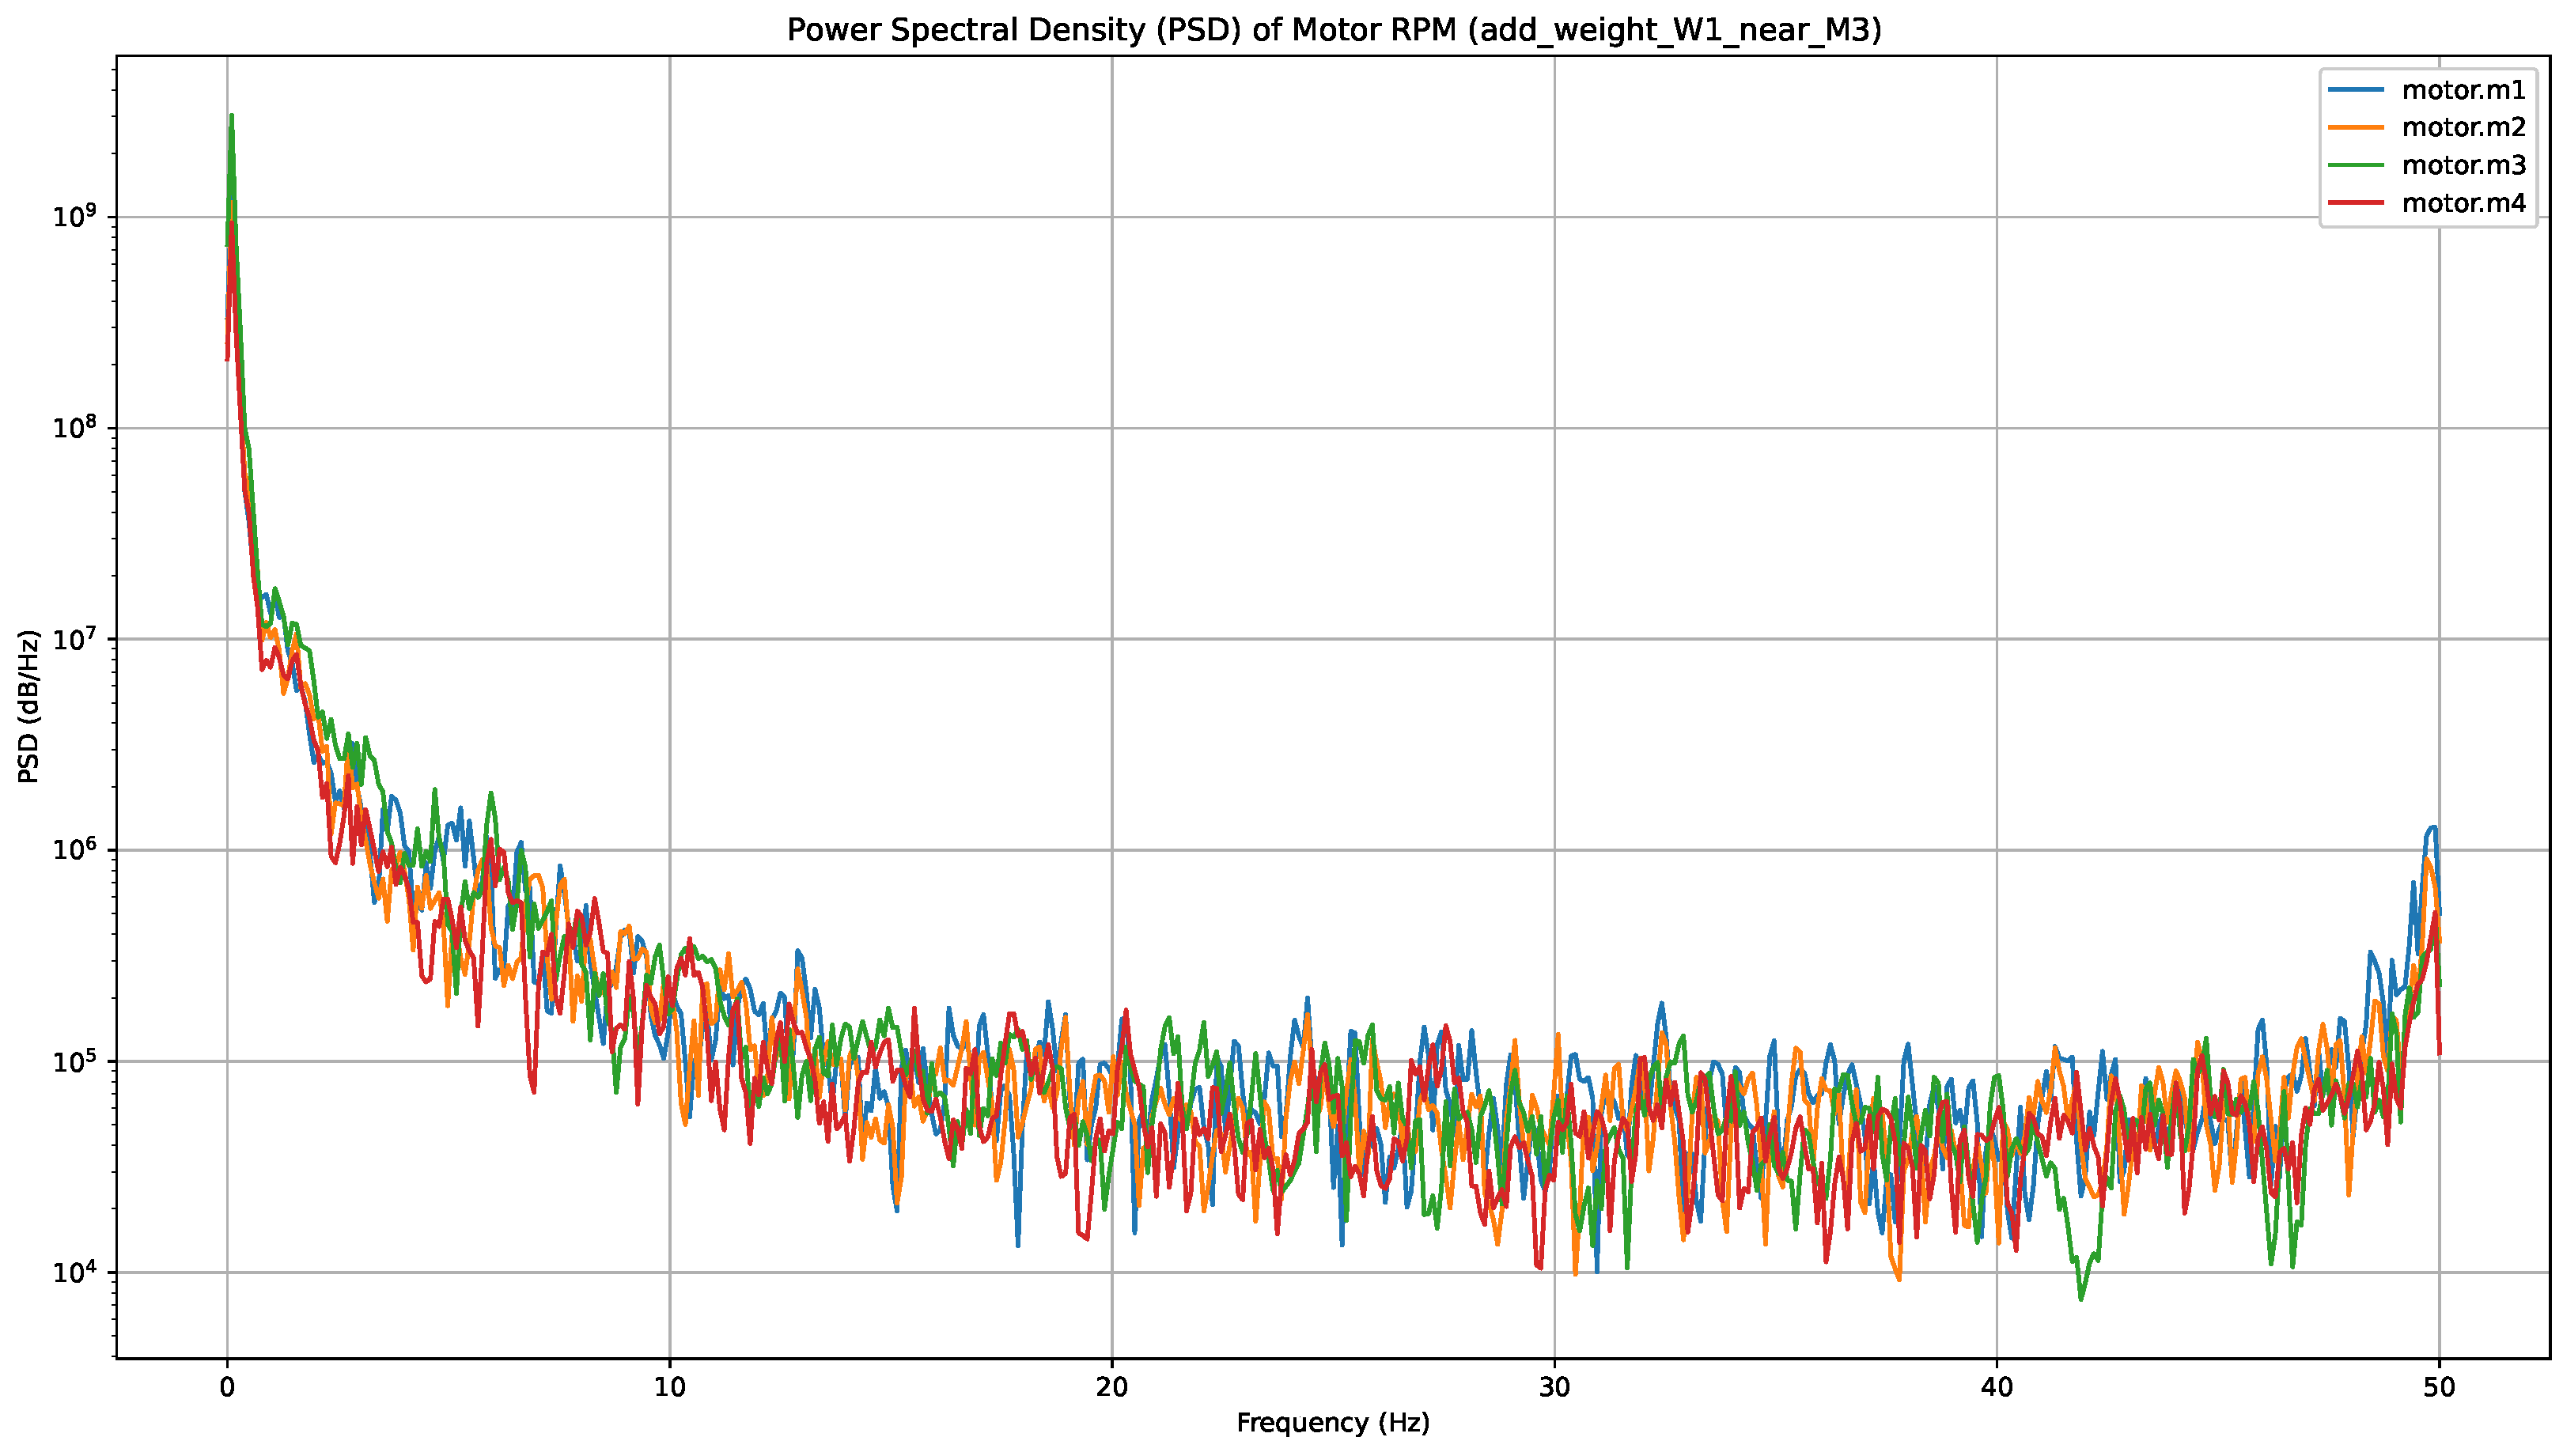Click the orange line swatch in legend

[2355, 128]
